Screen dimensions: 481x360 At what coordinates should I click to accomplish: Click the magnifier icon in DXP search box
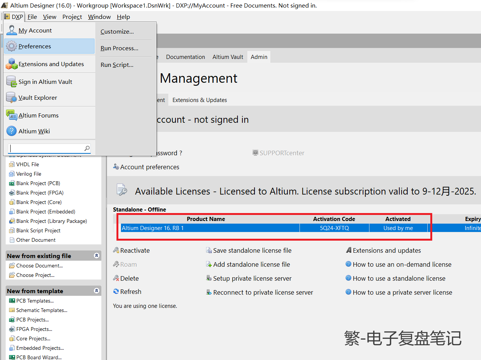point(87,148)
